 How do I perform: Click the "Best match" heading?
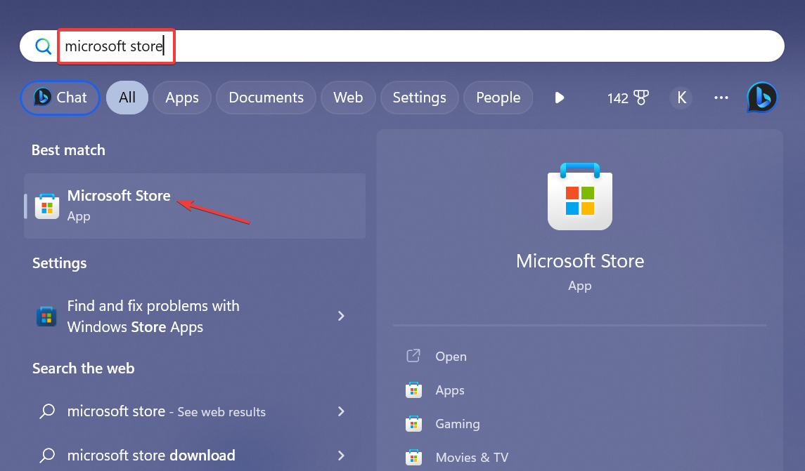[x=68, y=150]
